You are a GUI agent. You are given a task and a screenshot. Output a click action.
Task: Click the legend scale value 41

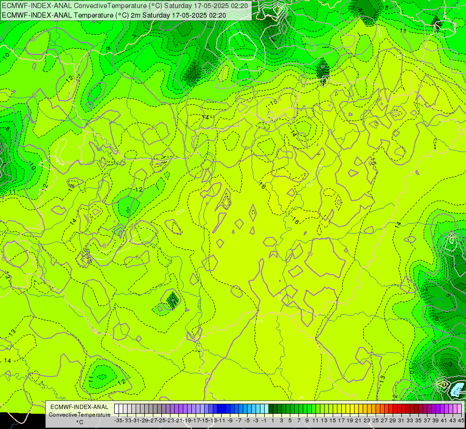click(x=444, y=421)
